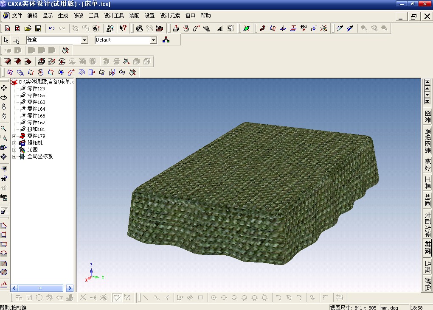Open the 帮助 menu
The image size is (433, 310).
205,16
